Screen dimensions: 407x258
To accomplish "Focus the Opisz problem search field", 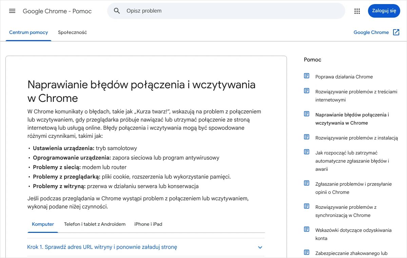I will (226, 11).
